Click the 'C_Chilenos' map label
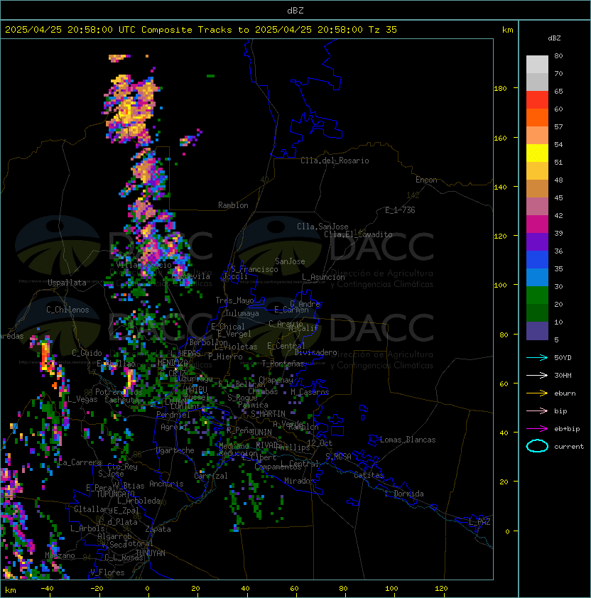 pos(67,310)
